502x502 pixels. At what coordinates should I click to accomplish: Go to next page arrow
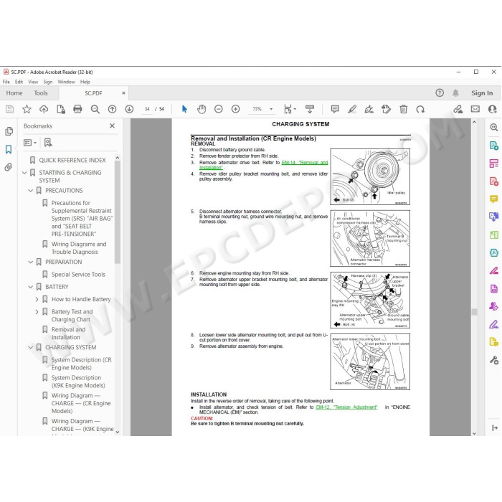[129, 109]
